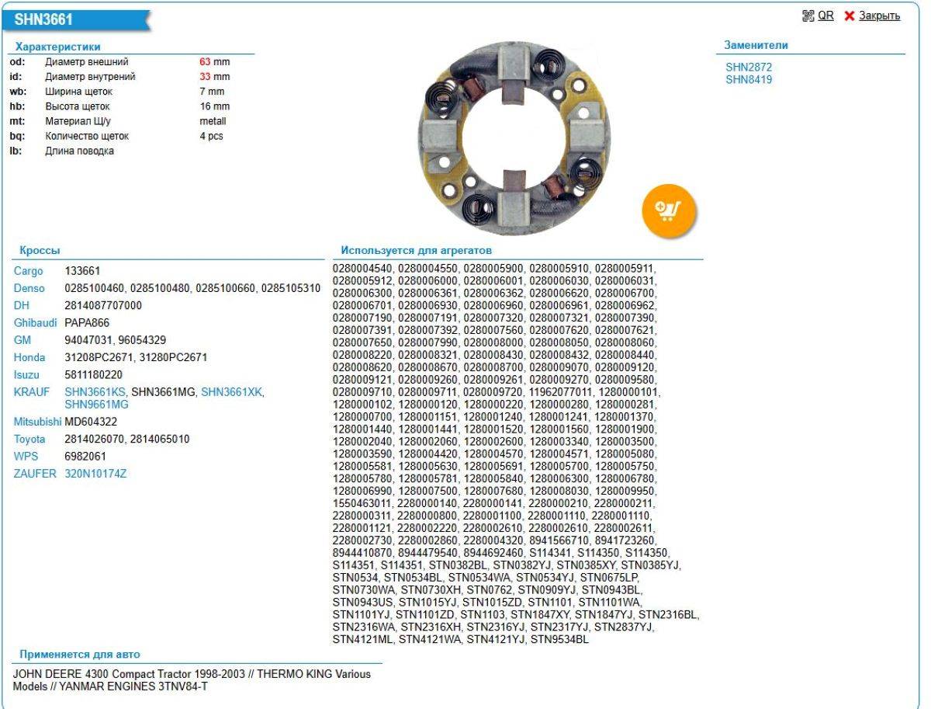The image size is (931, 709).
Task: Close the product card with Закрыть
Action: tap(879, 16)
